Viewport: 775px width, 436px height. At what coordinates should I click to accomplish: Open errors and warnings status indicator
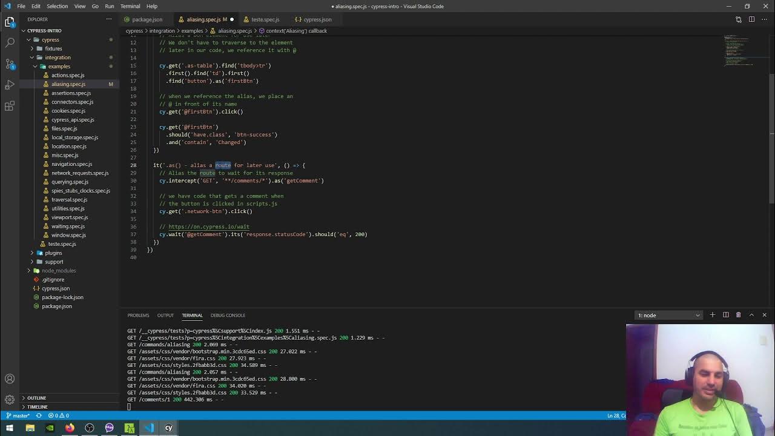click(59, 416)
